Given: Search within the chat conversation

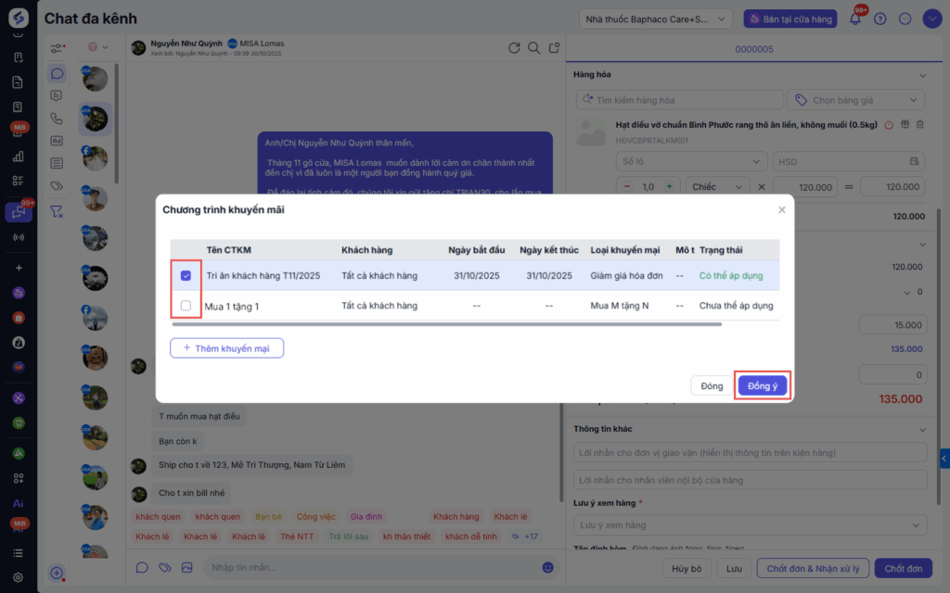Looking at the screenshot, I should [533, 48].
